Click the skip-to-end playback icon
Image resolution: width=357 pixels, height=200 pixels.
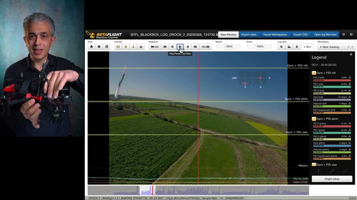tap(195, 47)
